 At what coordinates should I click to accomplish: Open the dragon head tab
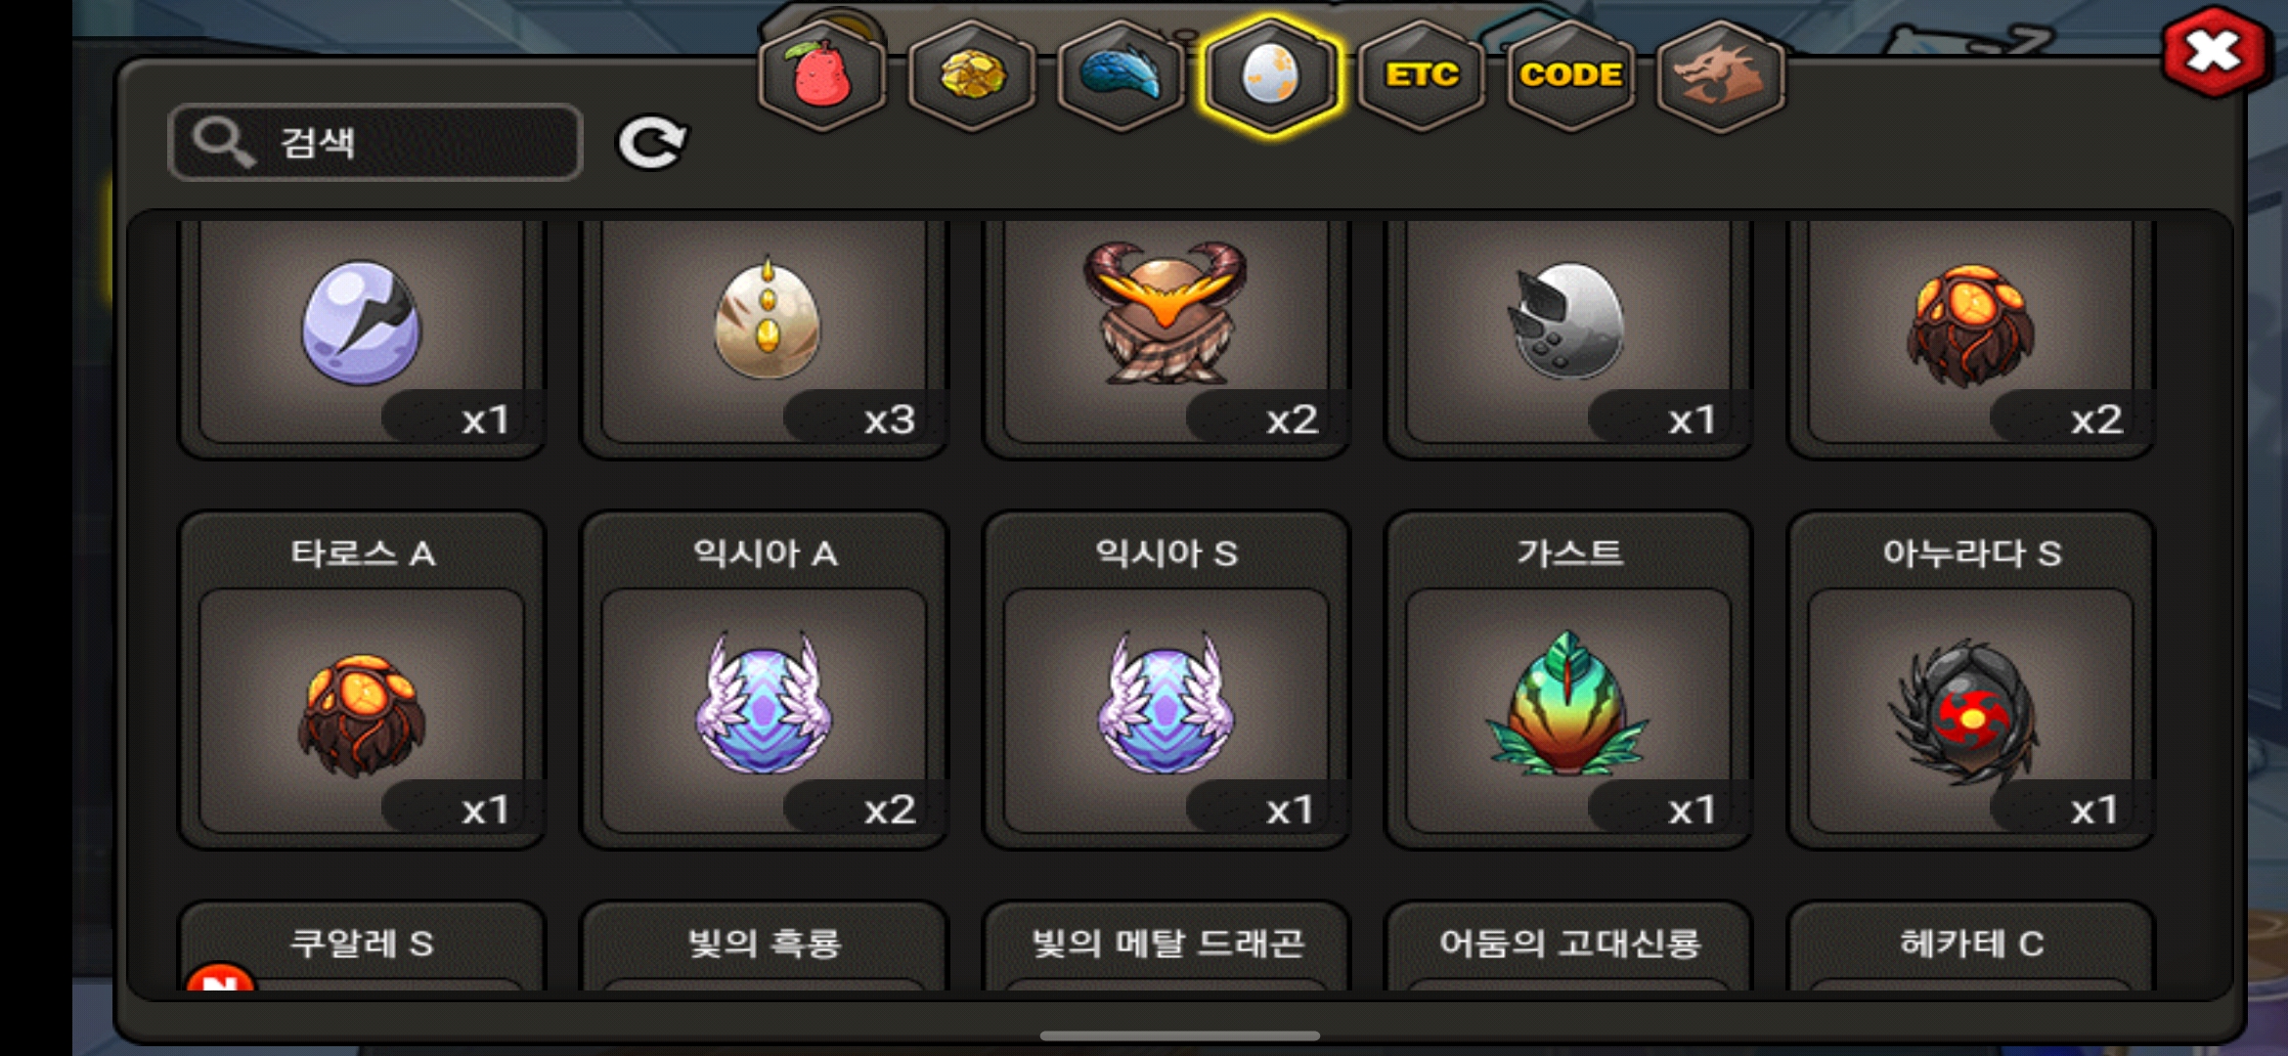1721,76
